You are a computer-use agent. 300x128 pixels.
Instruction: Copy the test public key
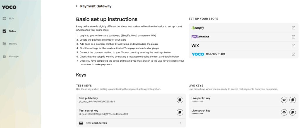(180, 100)
